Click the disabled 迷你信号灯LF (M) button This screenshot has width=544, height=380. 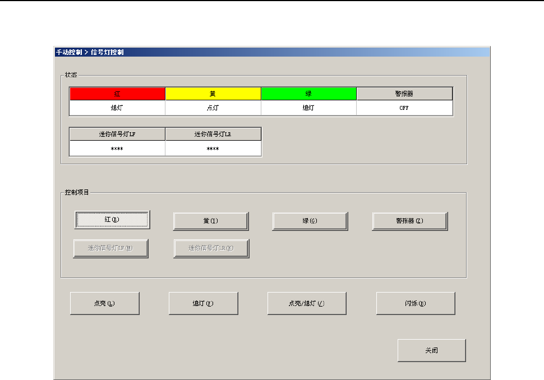pyautogui.click(x=110, y=248)
